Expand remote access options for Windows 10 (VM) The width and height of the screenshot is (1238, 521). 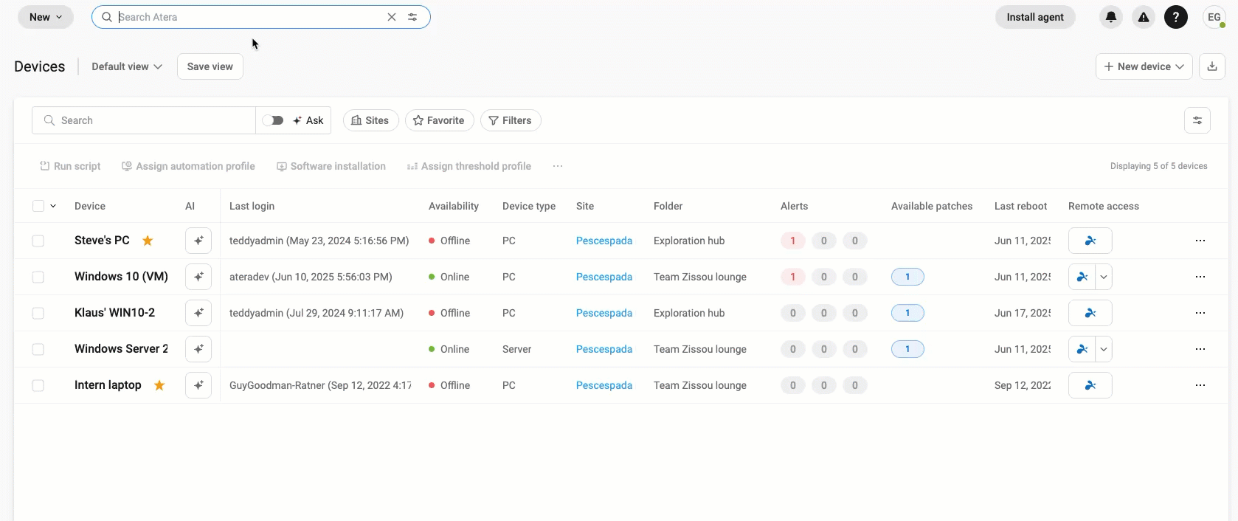coord(1104,277)
